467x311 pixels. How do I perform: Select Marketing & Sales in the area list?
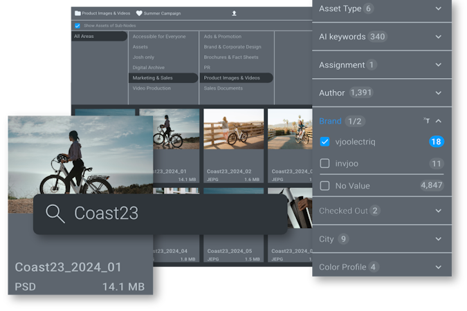coord(153,78)
